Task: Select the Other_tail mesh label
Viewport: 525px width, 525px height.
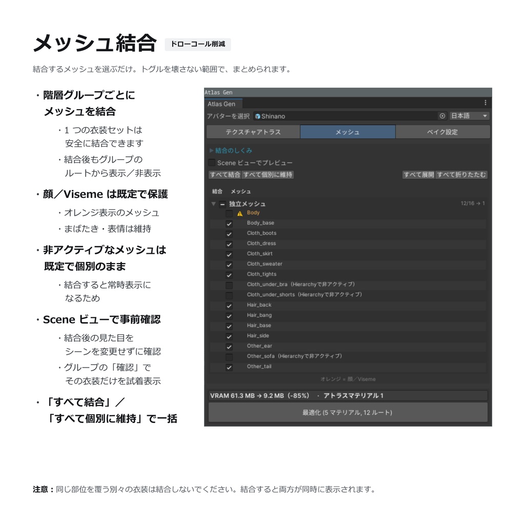Action: [x=259, y=366]
